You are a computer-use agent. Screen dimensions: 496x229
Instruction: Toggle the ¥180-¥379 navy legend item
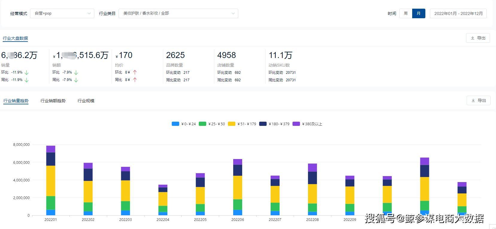[274, 124]
